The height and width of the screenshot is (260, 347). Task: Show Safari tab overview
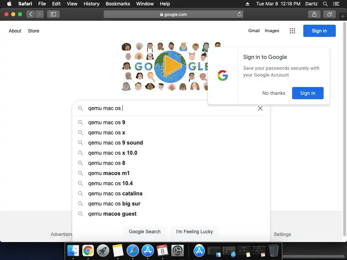pos(329,14)
